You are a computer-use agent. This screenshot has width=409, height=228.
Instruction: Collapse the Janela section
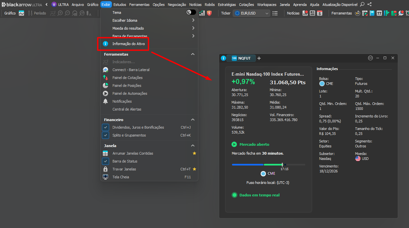point(193,145)
